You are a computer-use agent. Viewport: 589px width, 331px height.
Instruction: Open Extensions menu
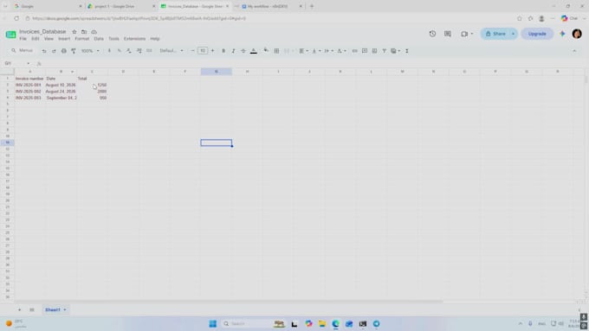click(x=134, y=39)
